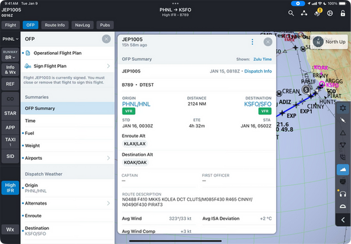Toggle North Up map orientation
351x244 pixels.
click(329, 42)
